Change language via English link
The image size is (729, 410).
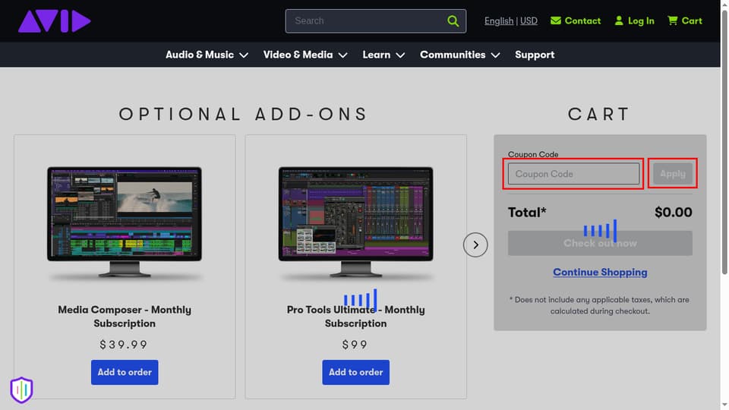499,21
